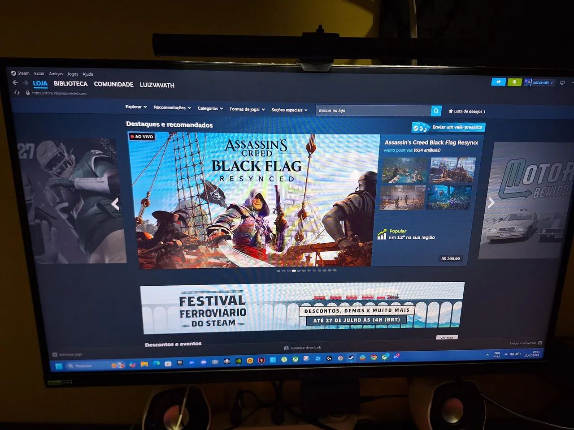Select the last carousel page dot

click(x=335, y=270)
